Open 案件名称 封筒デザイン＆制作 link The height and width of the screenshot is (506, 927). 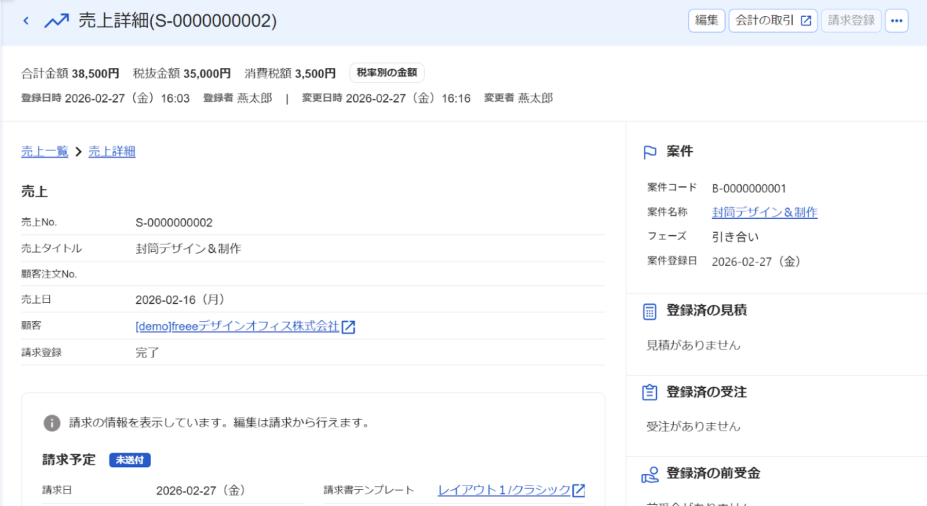click(765, 212)
